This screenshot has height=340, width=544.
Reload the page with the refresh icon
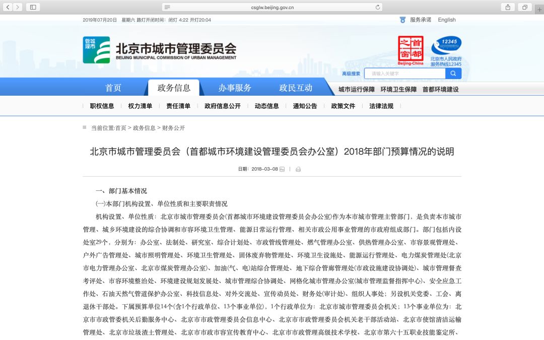pos(377,7)
